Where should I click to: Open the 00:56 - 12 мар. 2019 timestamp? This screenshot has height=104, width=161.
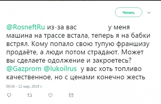pyautogui.click(x=24, y=86)
